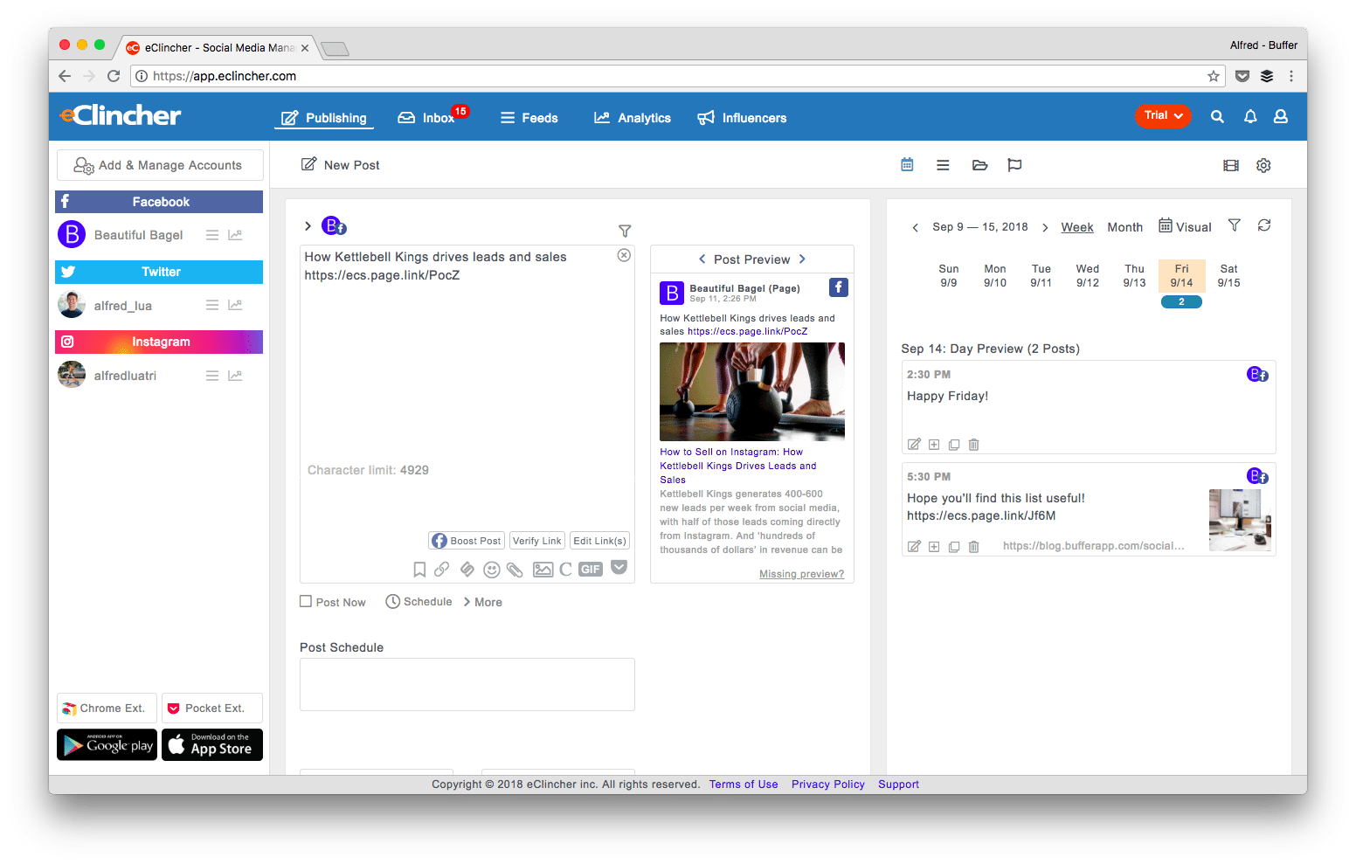Click the GIF button in composer

coord(591,570)
